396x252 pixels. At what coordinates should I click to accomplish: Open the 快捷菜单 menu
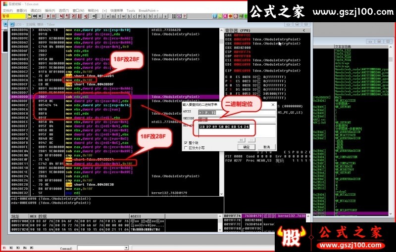point(116,10)
